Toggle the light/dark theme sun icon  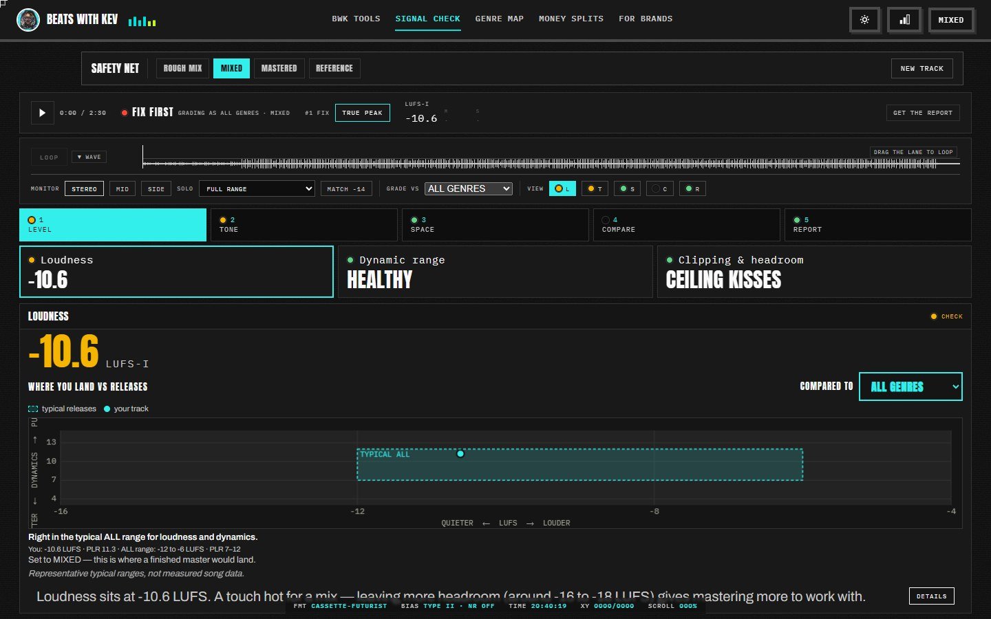864,20
